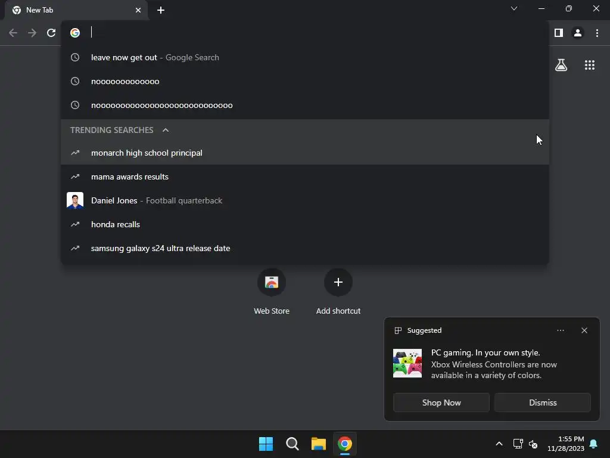Minimize the Chrome window
The width and height of the screenshot is (610, 458).
click(541, 8)
